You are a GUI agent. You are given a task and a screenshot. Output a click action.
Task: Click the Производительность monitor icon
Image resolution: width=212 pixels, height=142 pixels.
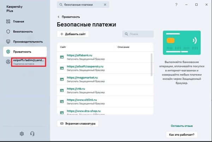(x=8, y=42)
